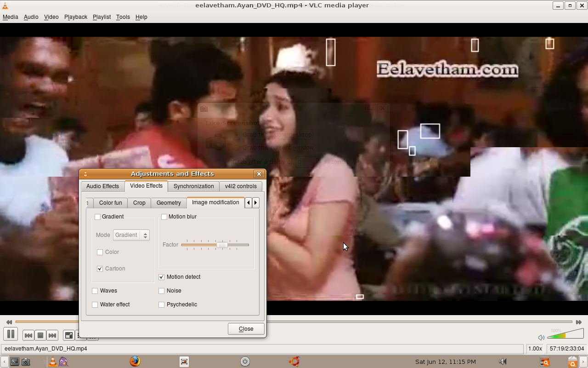
Task: Speed up playback with fast-forward arrows
Action: pyautogui.click(x=578, y=322)
